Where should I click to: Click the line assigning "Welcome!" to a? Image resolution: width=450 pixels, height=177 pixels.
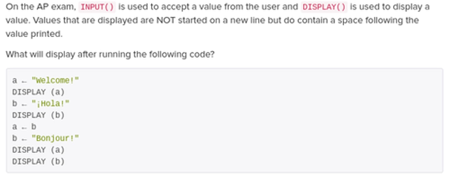46,81
